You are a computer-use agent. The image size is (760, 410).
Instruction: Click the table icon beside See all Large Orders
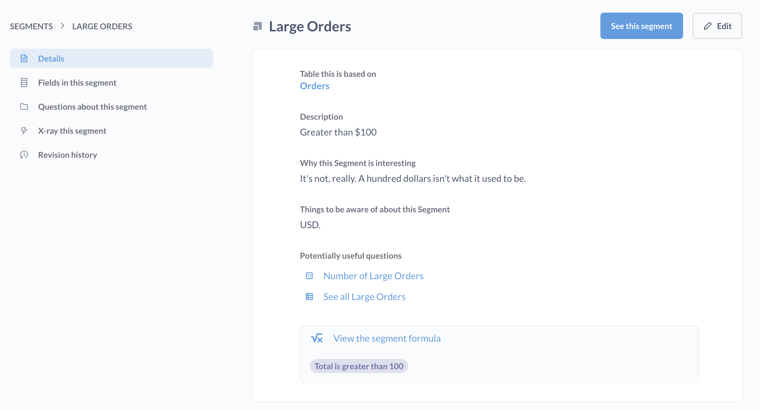pos(309,297)
